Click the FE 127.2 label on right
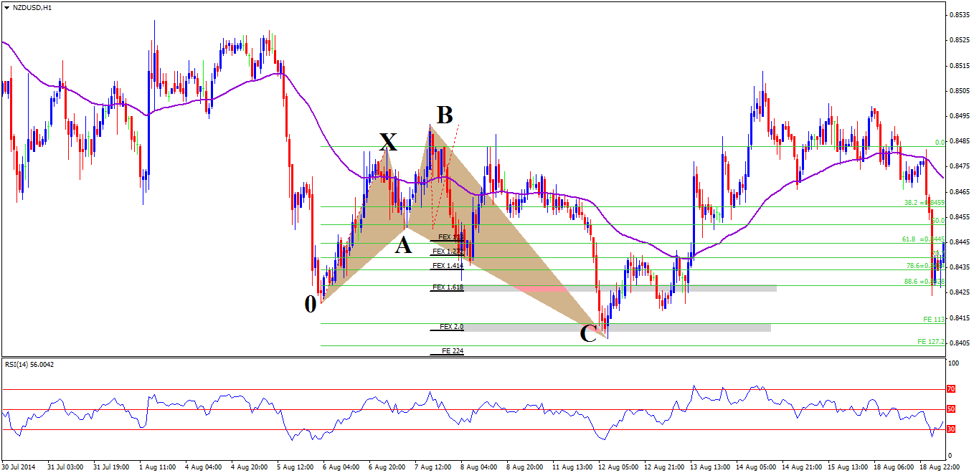This screenshot has width=974, height=473. pos(931,342)
